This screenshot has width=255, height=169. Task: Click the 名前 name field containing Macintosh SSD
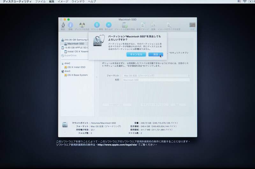(156, 80)
